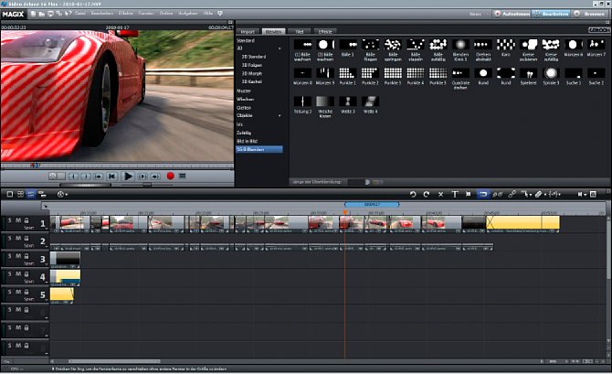The height and width of the screenshot is (374, 612).
Task: Mute track 1 with M button
Action: [18, 220]
